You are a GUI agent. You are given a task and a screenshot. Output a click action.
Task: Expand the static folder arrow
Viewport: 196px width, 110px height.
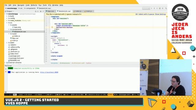pos(7,43)
